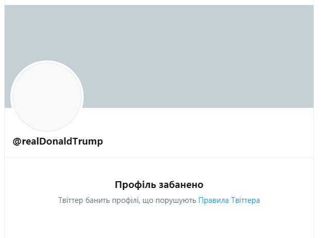Click the white border ring of the avatar
The height and width of the screenshot is (238, 328).
(47, 62)
